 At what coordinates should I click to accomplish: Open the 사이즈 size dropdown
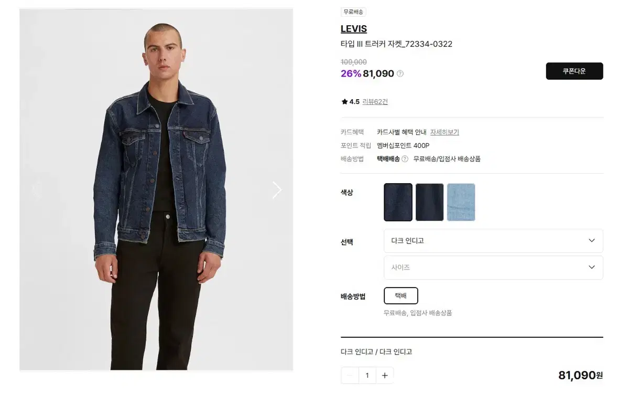493,268
